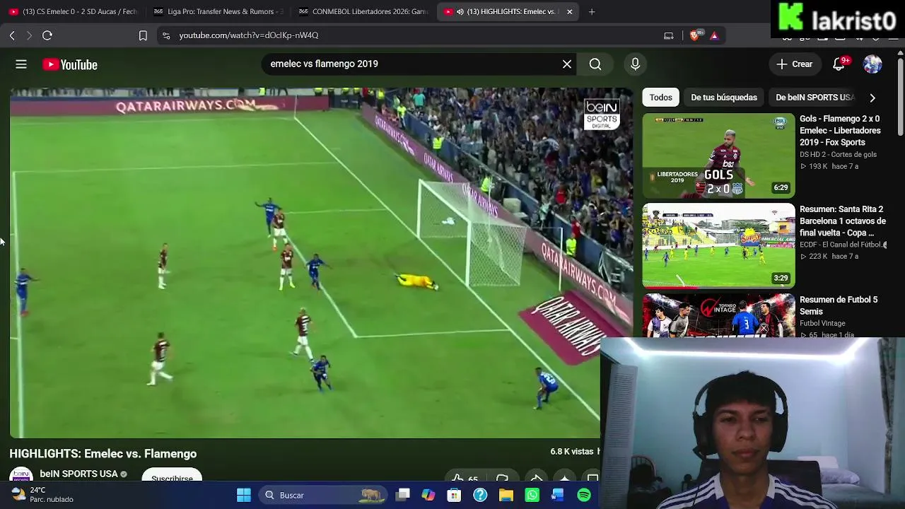
Task: Select the De beIN SPORTS USA filter chip
Action: pyautogui.click(x=814, y=98)
